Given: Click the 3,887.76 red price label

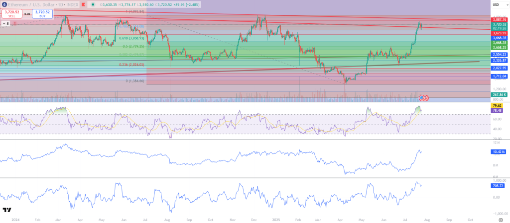Looking at the screenshot, I should (x=500, y=20).
